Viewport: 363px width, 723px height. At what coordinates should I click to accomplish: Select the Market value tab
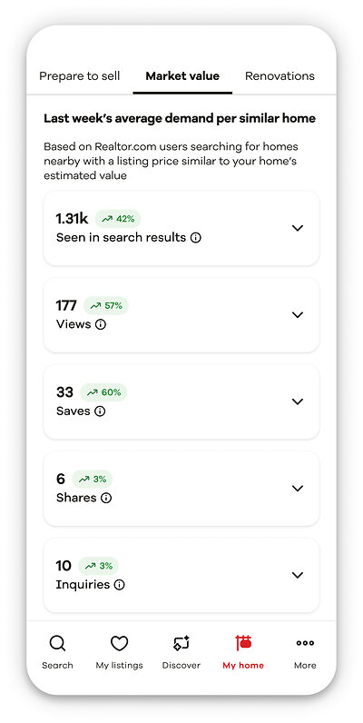[x=182, y=76]
